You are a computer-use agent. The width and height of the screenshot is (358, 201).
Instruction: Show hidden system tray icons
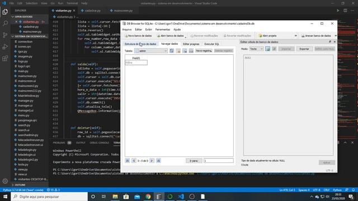point(312,197)
